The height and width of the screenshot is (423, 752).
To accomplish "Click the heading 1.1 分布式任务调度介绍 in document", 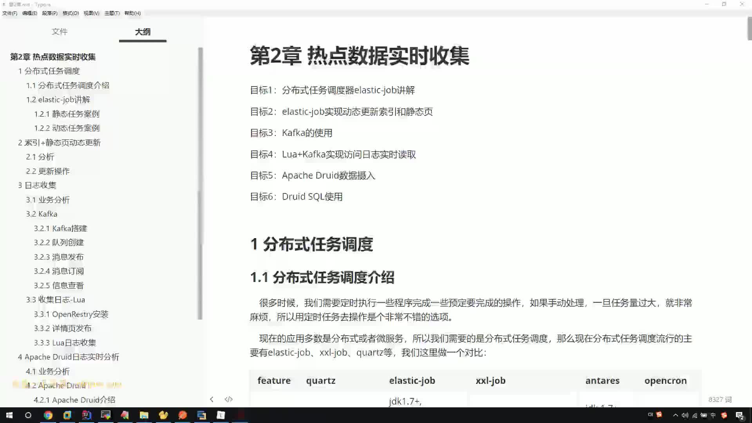I will tap(322, 277).
